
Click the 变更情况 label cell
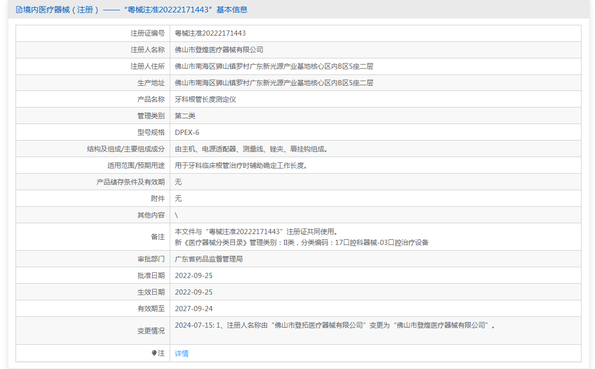tap(93, 331)
